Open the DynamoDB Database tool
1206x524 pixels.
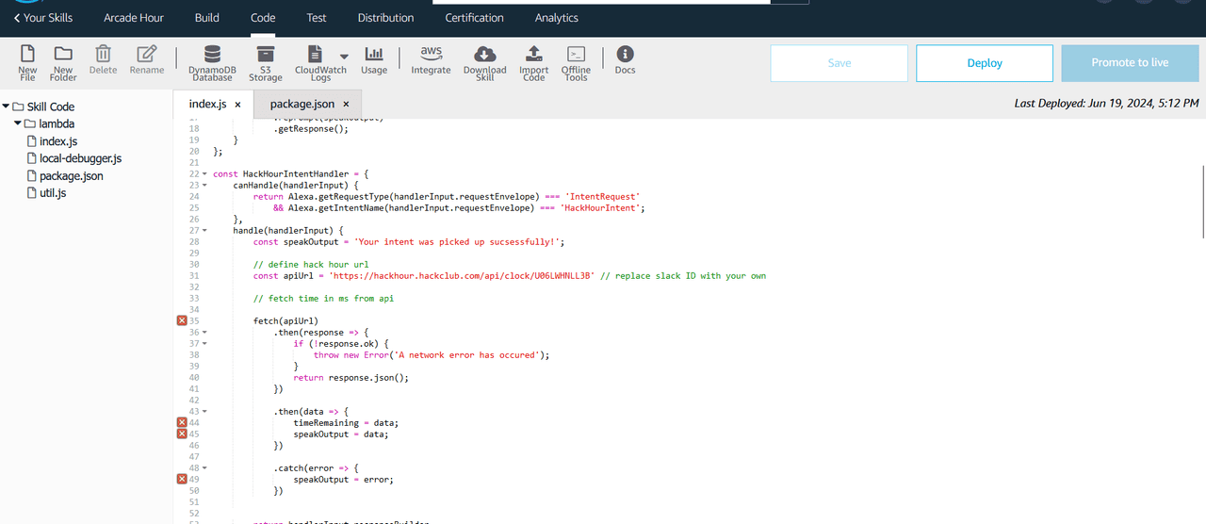coord(212,55)
